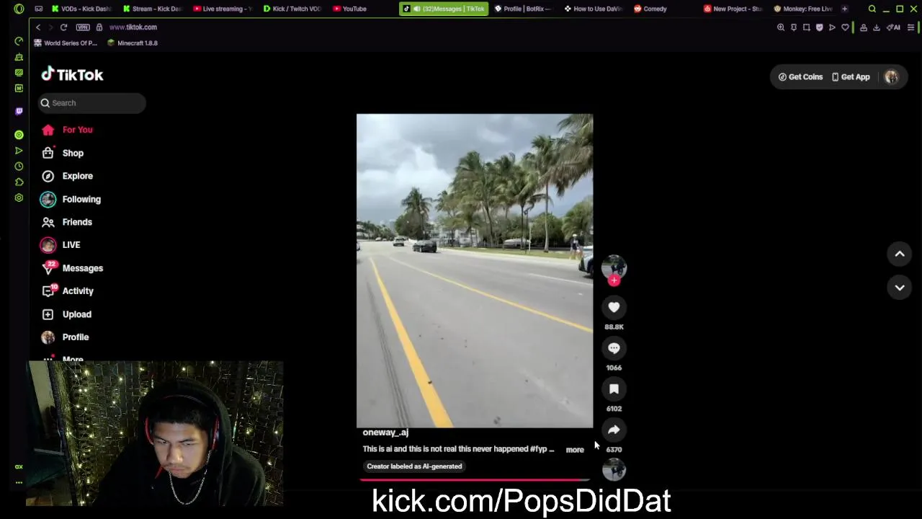Switch to the Kick / Twitch VOD tab

[x=292, y=9]
